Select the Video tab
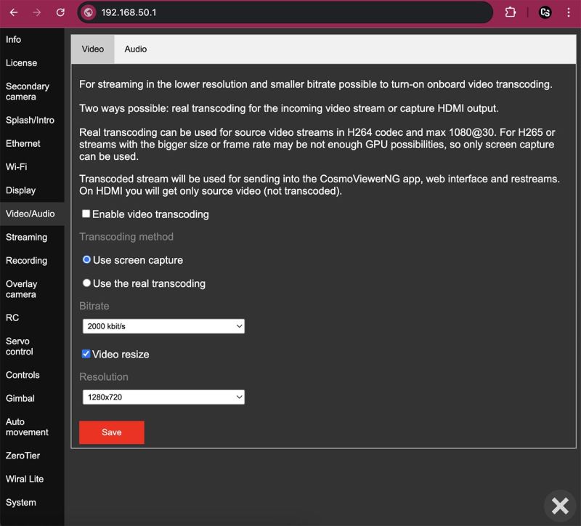The height and width of the screenshot is (526, 581). (x=93, y=49)
